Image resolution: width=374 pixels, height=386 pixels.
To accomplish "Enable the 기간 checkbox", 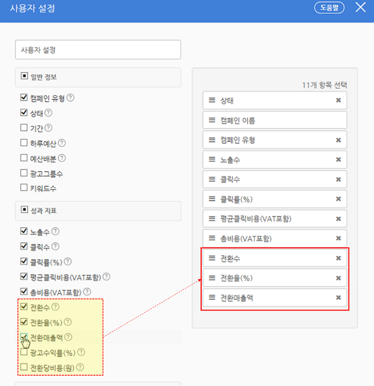I will [x=24, y=128].
